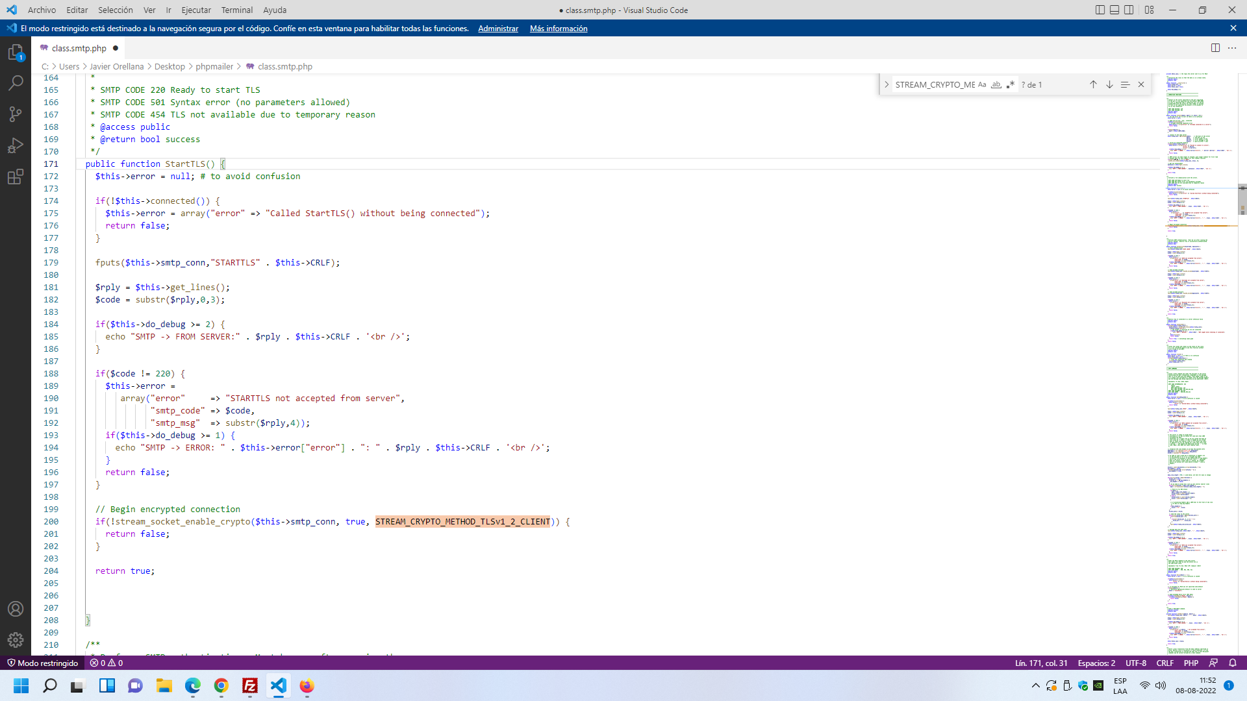Open the Manage gear menu
The height and width of the screenshot is (701, 1247).
point(16,640)
